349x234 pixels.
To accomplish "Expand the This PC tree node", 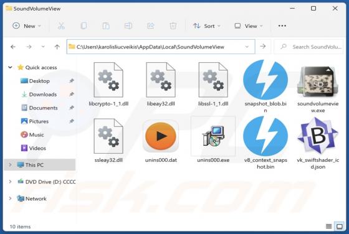I will (10, 165).
